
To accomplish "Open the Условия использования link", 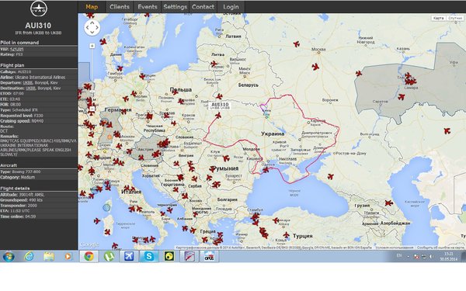I will click(394, 248).
